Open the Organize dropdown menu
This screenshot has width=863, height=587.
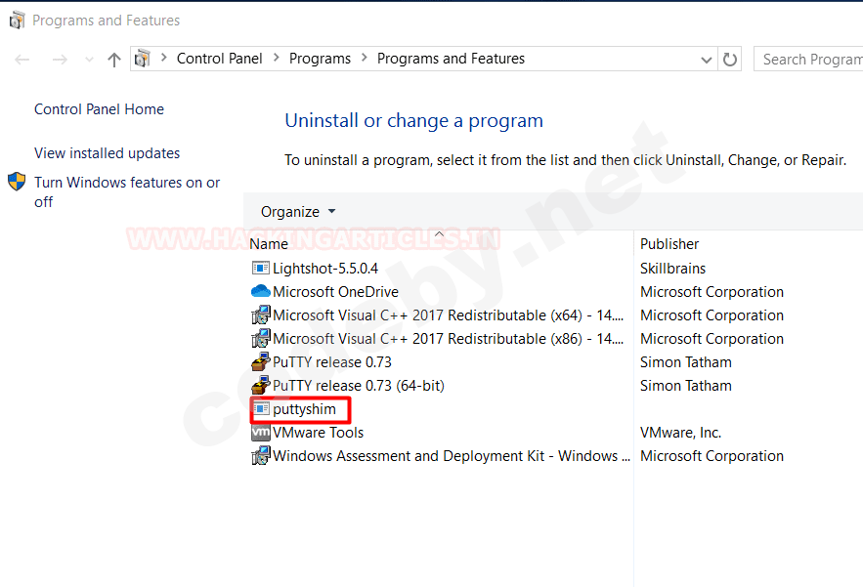(298, 212)
